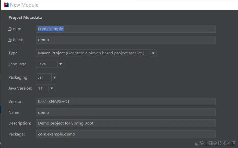This screenshot has width=238, height=148.
Task: Click the "Artifact:" label
Action: coord(16,40)
